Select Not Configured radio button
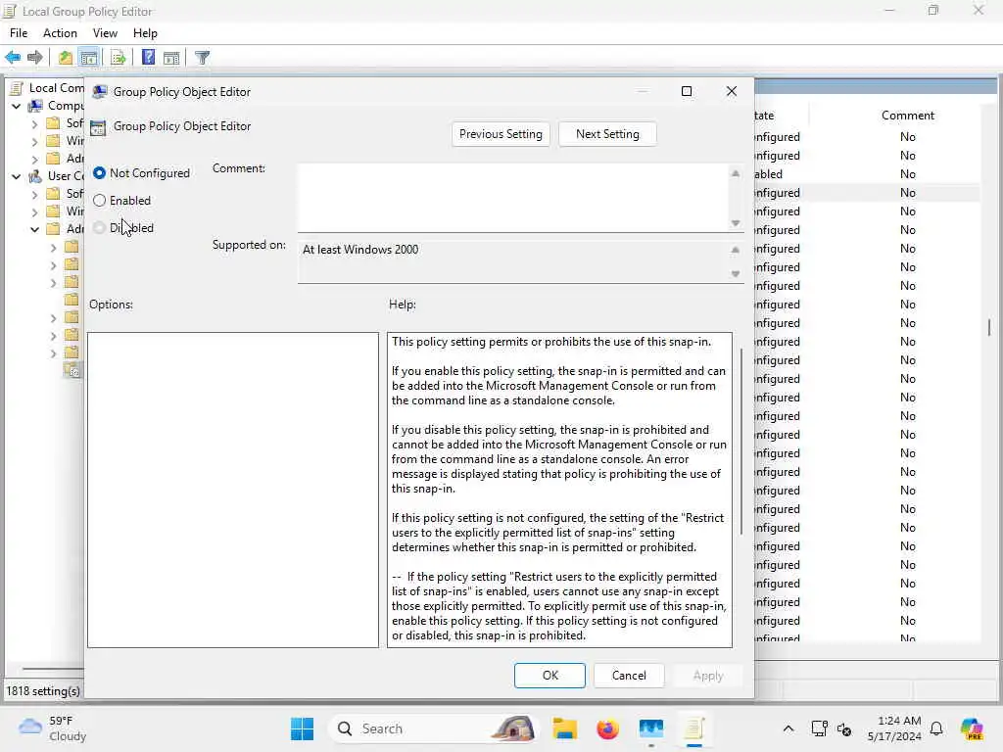The width and height of the screenshot is (1003, 752). tap(99, 173)
